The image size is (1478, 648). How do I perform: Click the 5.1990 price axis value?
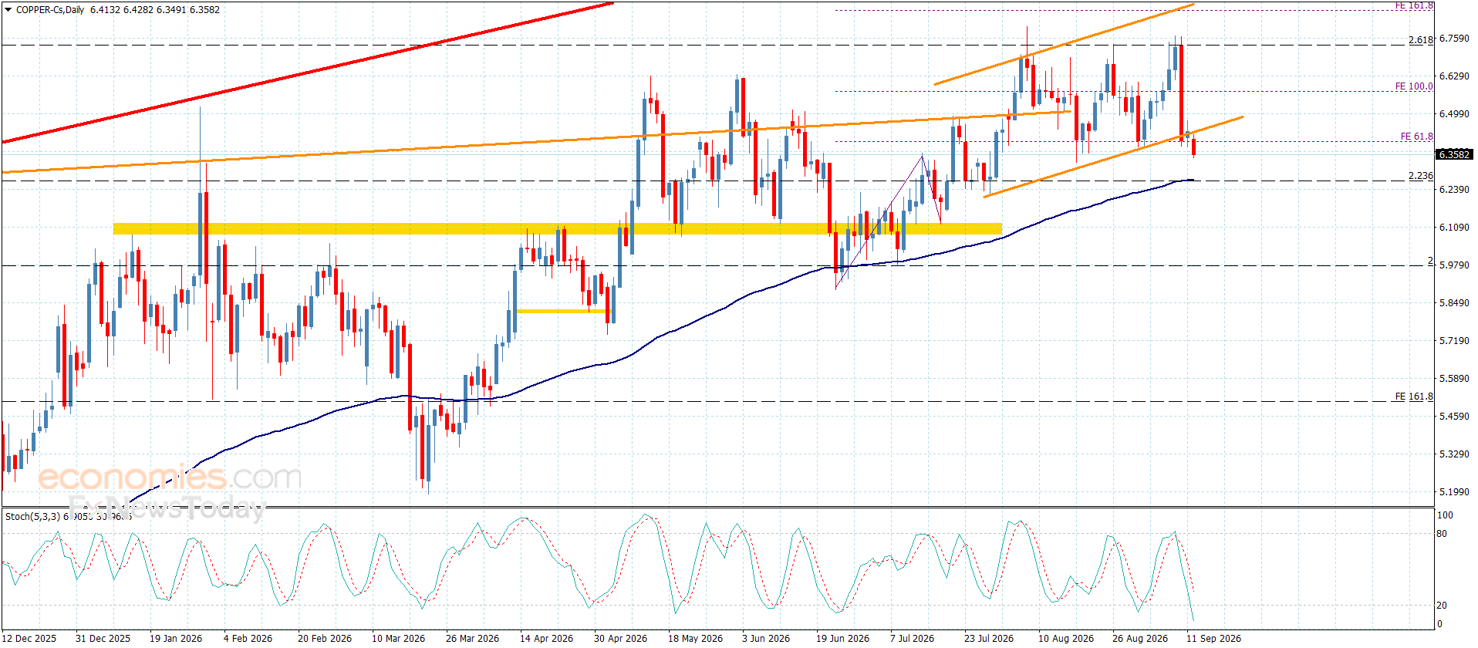coord(1454,492)
